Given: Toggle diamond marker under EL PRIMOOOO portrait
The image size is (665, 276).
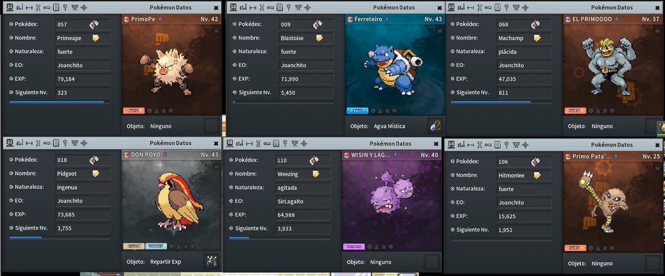Looking at the screenshot, I should (x=611, y=111).
